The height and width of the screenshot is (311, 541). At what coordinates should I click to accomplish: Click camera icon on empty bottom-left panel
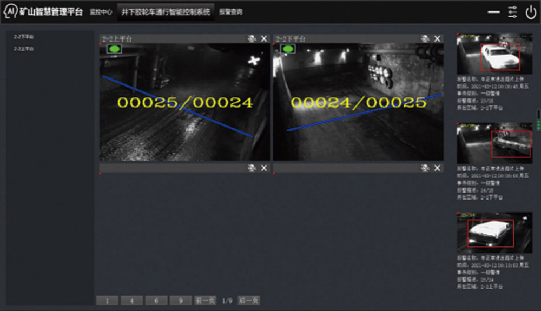(252, 168)
